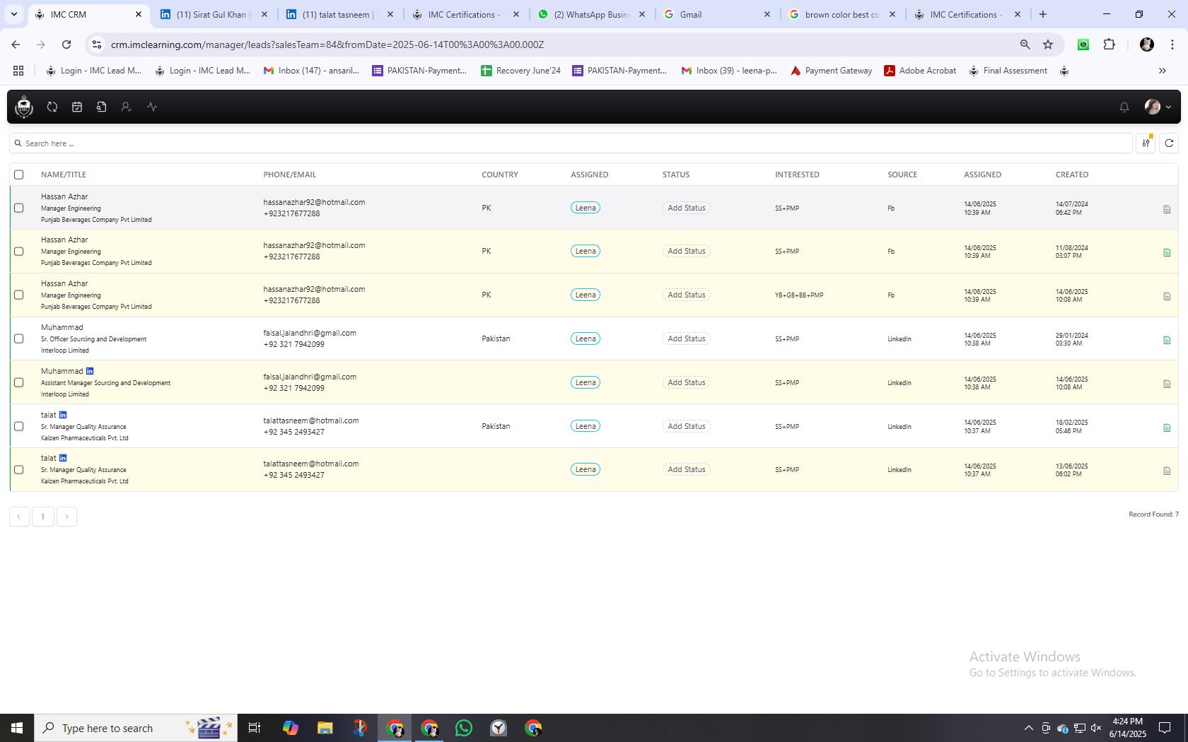The height and width of the screenshot is (742, 1188).
Task: Click the IMC logo in the CRM header
Action: (x=24, y=107)
